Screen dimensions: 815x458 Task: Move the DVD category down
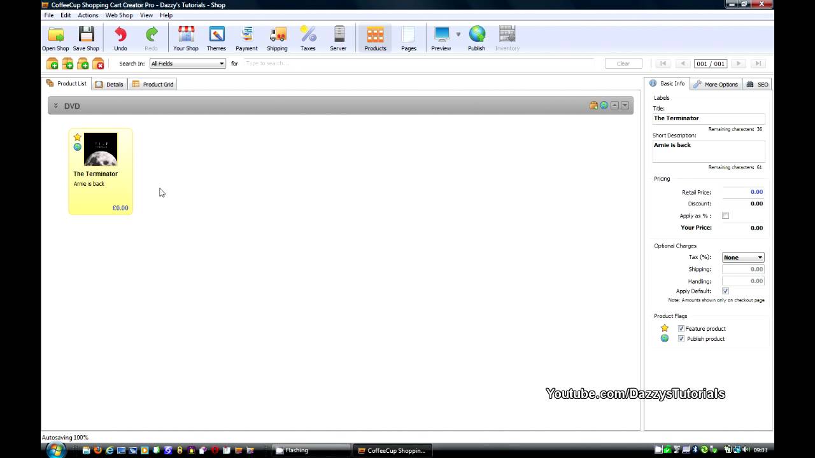[x=625, y=106]
